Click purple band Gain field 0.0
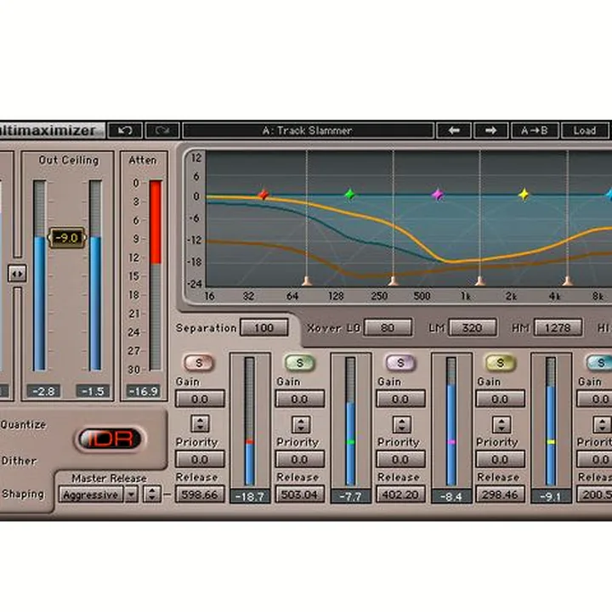612x612 pixels. [x=400, y=399]
